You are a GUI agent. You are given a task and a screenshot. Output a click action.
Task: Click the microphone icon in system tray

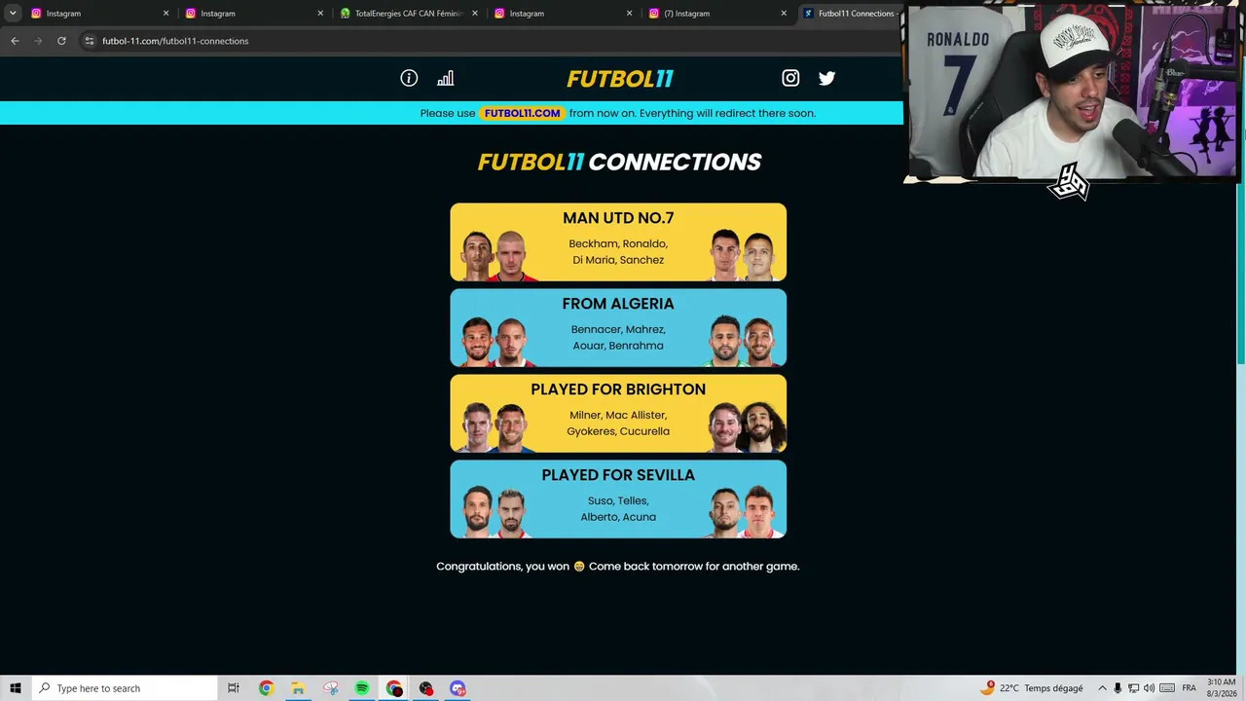click(1118, 688)
